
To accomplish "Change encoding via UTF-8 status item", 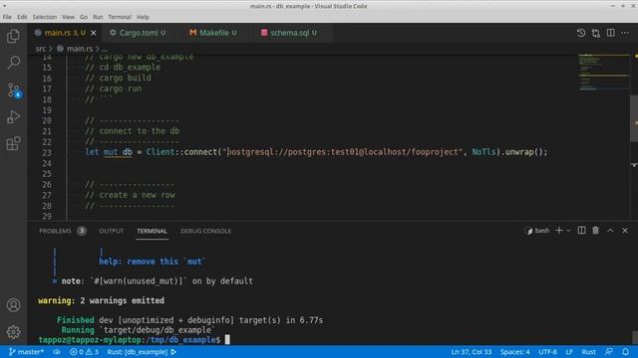I will point(547,352).
